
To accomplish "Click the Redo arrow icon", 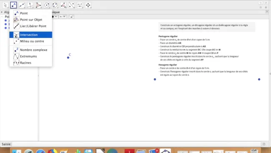I will point(266,3).
